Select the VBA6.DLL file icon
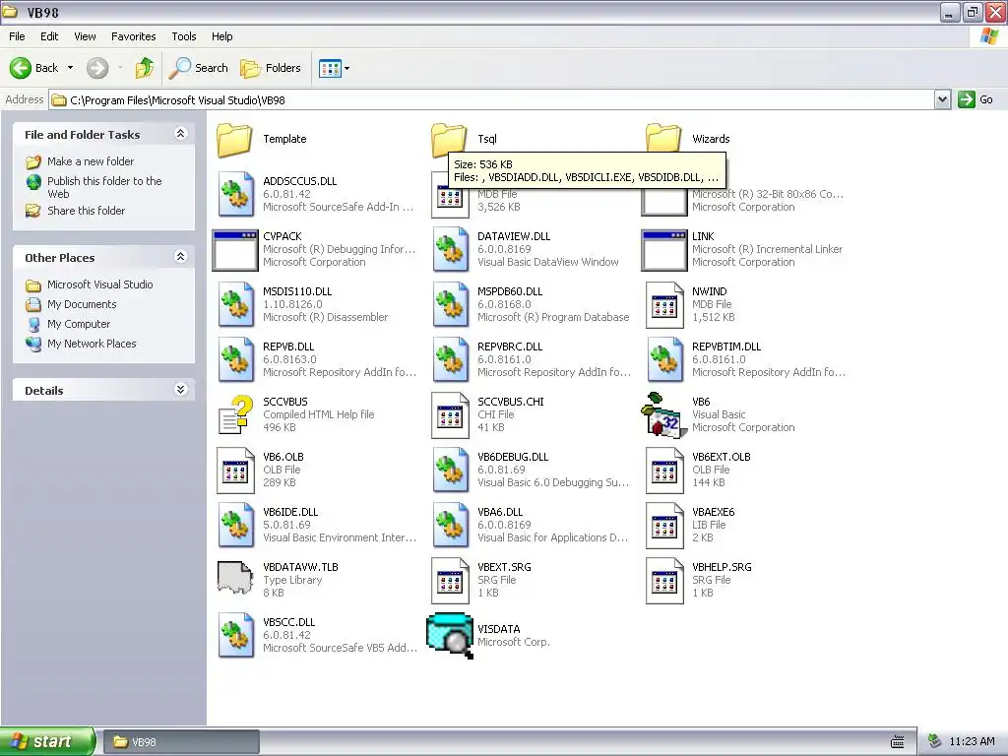 point(450,526)
